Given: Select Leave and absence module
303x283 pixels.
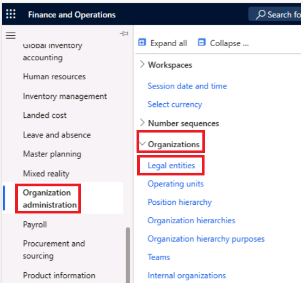Looking at the screenshot, I should 57,135.
